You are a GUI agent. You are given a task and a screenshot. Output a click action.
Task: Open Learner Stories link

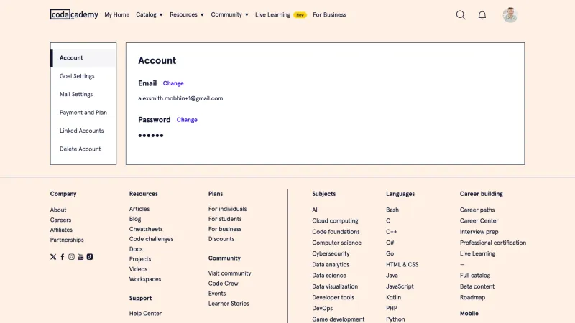pyautogui.click(x=229, y=304)
